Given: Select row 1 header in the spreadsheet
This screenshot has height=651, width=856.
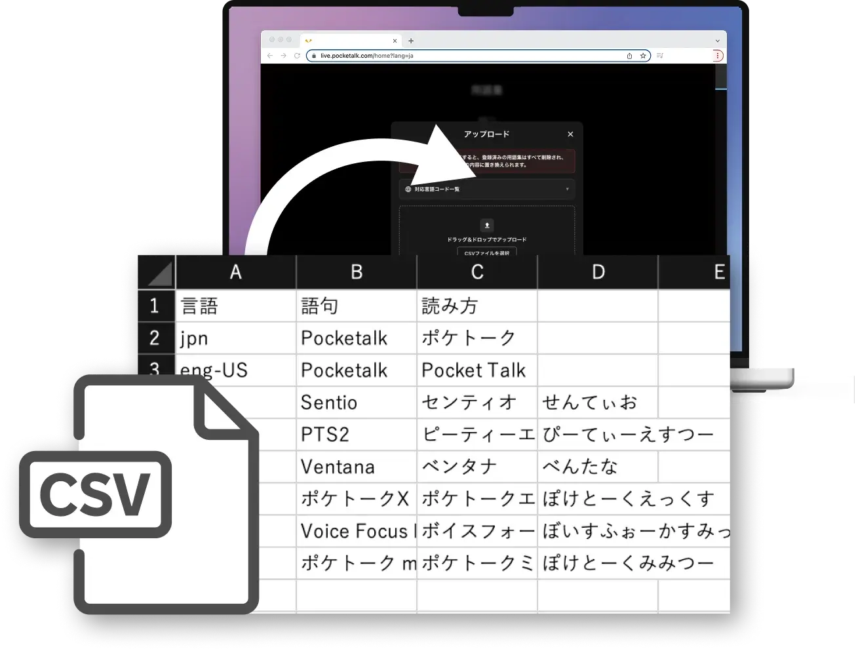Looking at the screenshot, I should point(157,306).
